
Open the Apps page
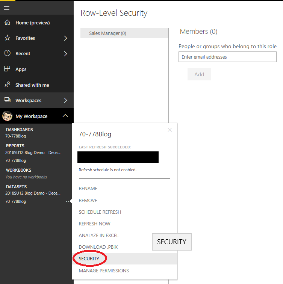click(x=21, y=69)
